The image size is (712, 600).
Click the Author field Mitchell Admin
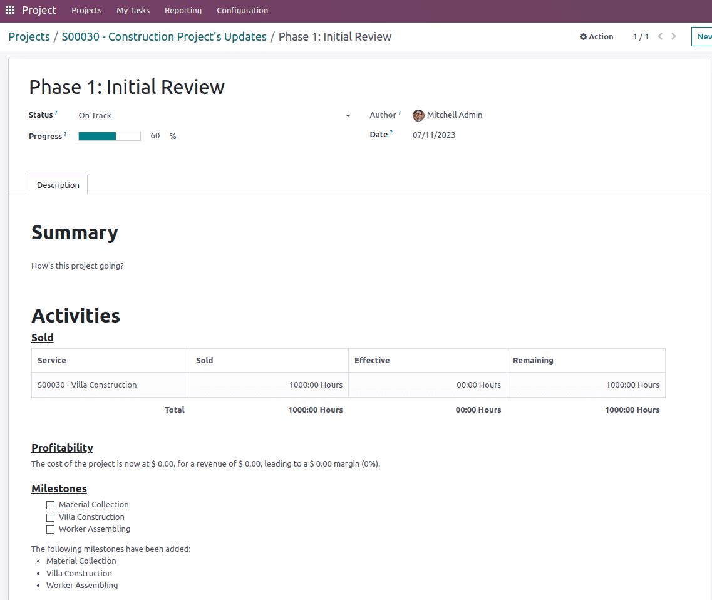click(x=454, y=115)
